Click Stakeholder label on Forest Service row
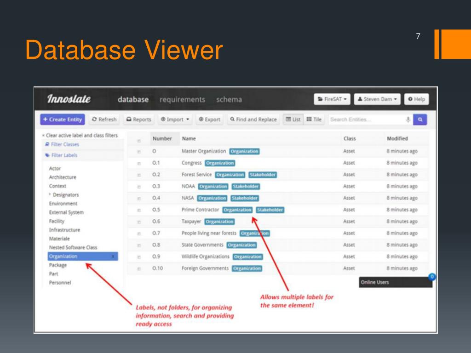The image size is (471, 353). pos(263,175)
